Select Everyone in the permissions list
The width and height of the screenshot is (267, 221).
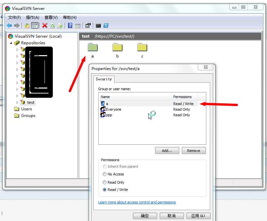[149, 109]
